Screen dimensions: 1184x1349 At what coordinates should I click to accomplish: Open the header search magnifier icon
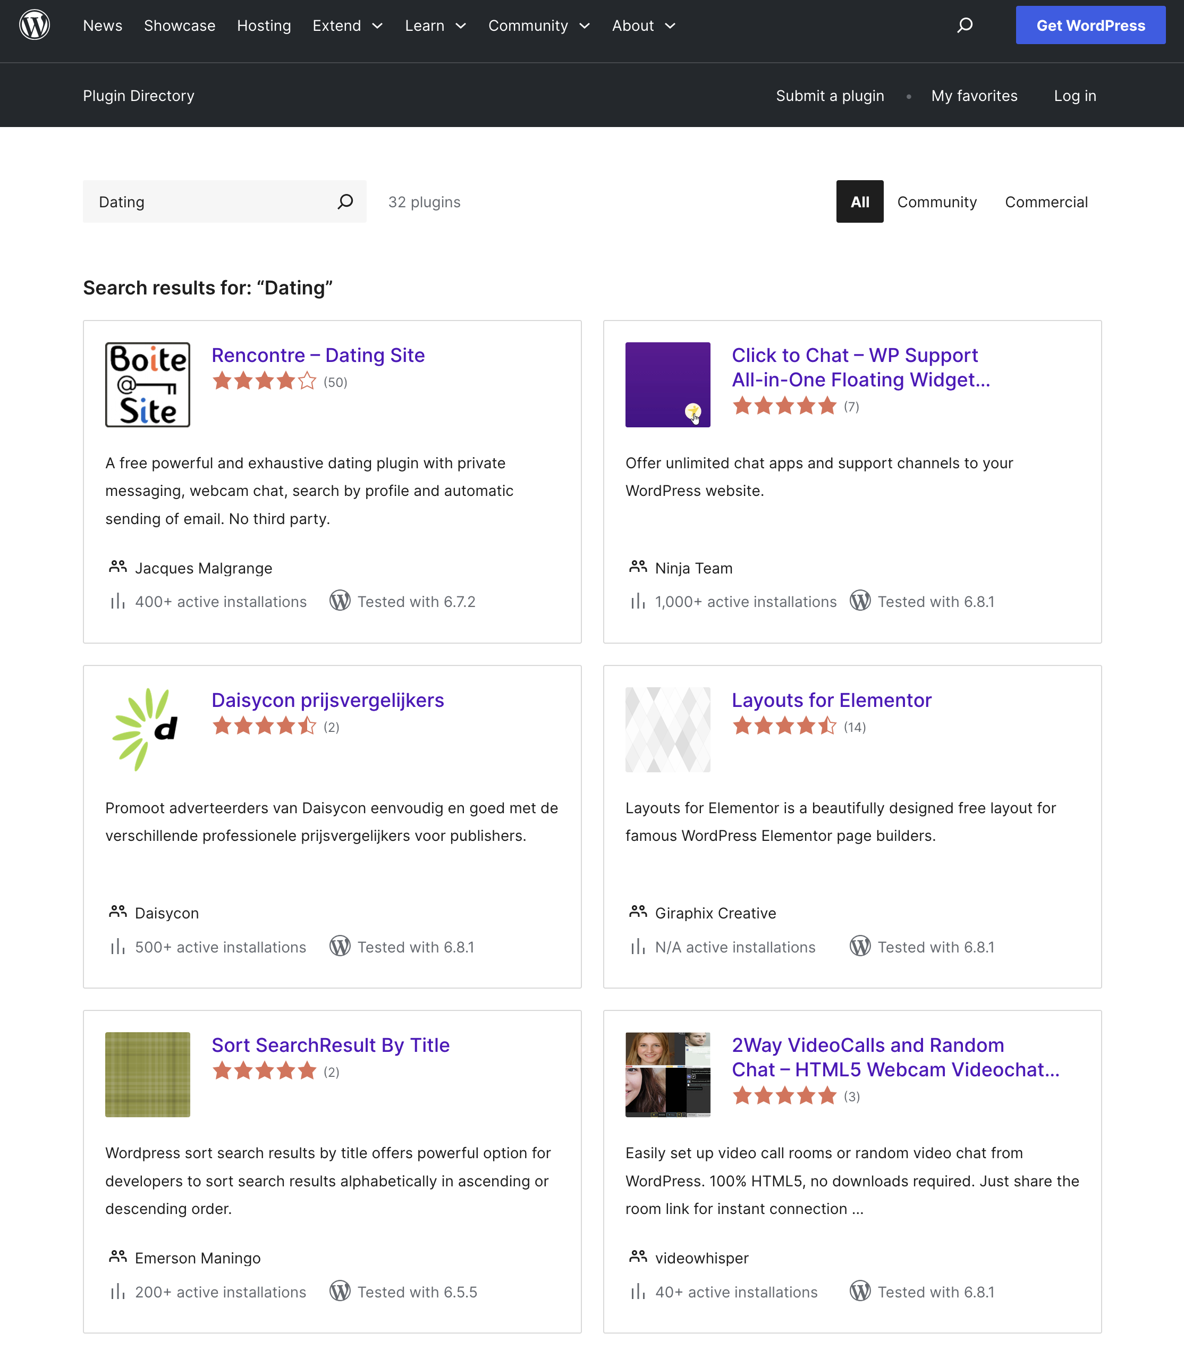point(965,25)
